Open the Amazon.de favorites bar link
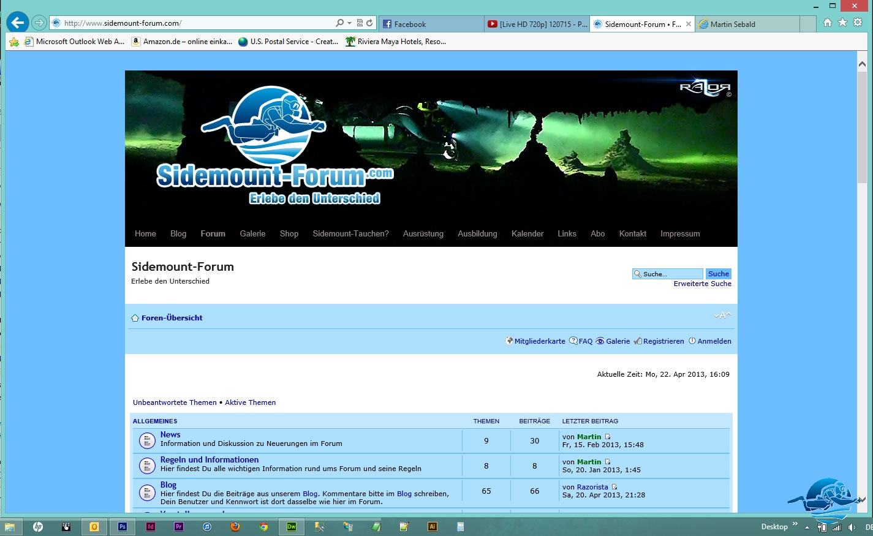The height and width of the screenshot is (536, 873). pyautogui.click(x=182, y=42)
